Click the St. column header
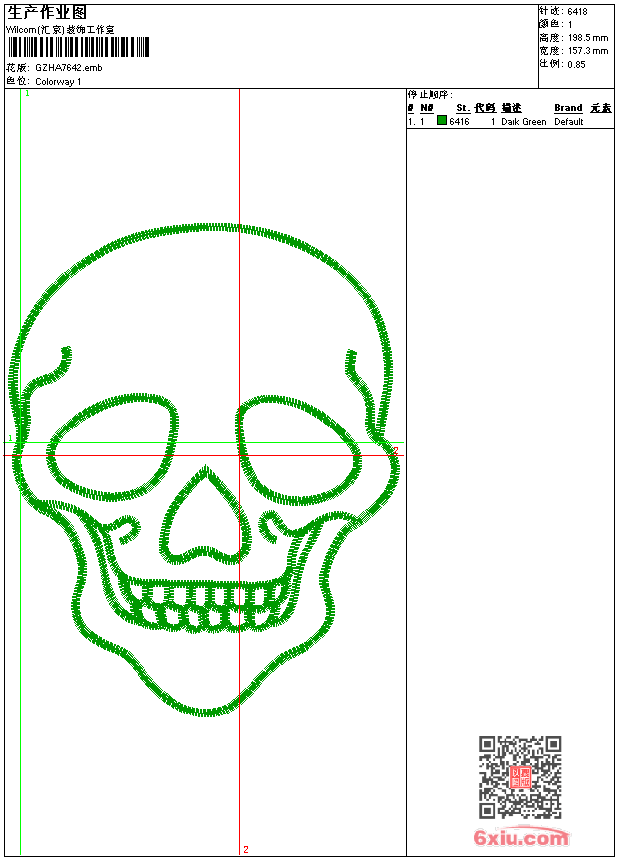617x857 pixels. (463, 108)
